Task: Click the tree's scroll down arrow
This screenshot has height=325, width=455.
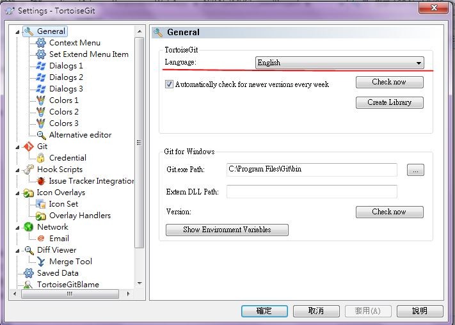Action: [x=140, y=283]
